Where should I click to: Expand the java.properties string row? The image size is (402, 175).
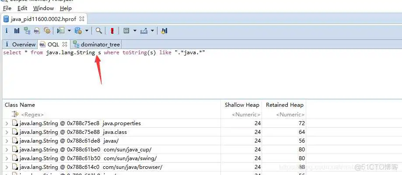click(x=7, y=123)
